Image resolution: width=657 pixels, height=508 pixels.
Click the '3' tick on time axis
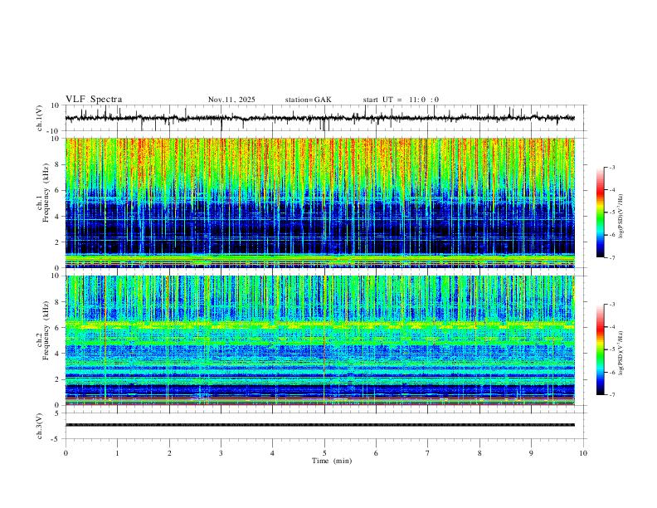(x=221, y=453)
